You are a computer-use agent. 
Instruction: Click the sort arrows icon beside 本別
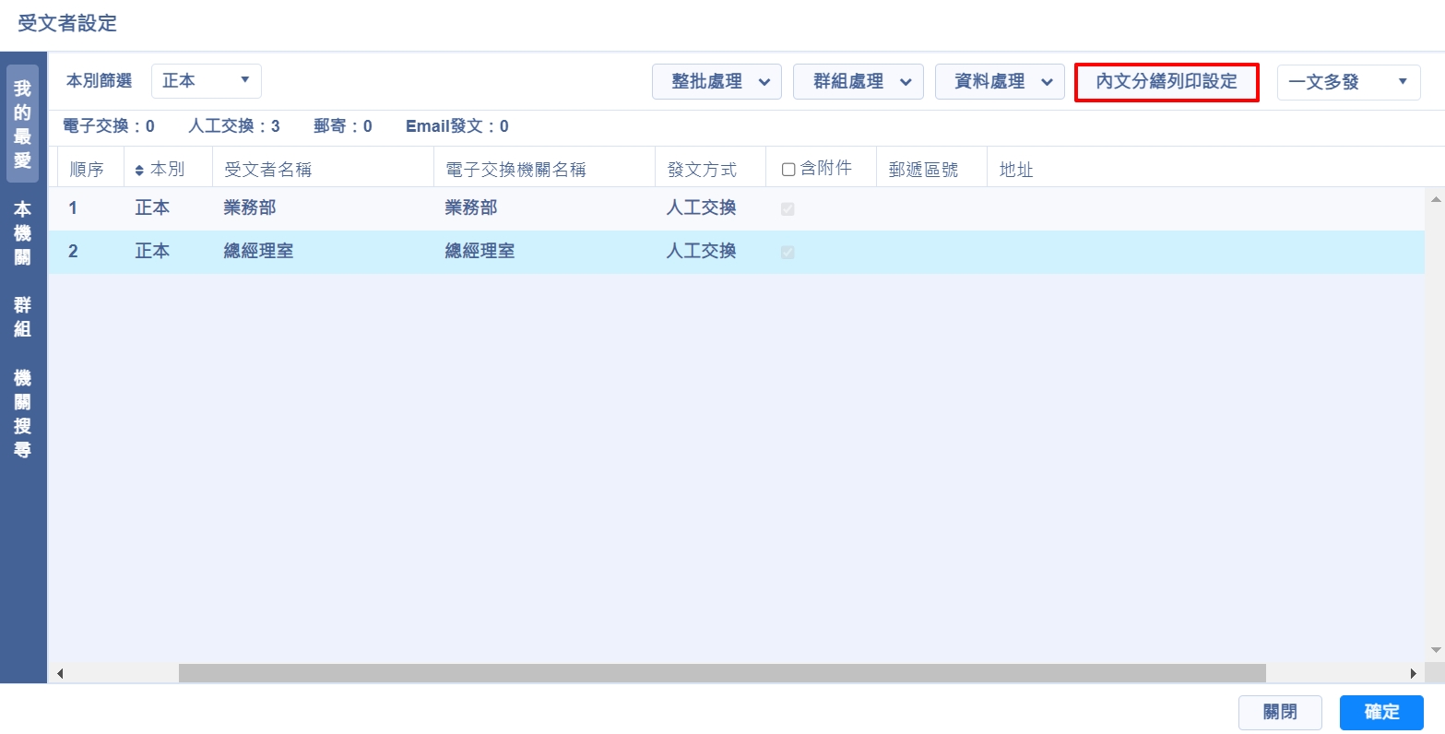139,171
